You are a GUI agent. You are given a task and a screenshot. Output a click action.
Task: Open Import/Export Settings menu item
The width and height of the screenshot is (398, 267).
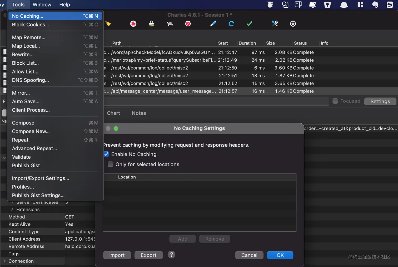[x=55, y=178]
